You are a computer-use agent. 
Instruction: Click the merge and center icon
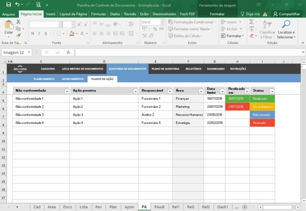(x=131, y=33)
